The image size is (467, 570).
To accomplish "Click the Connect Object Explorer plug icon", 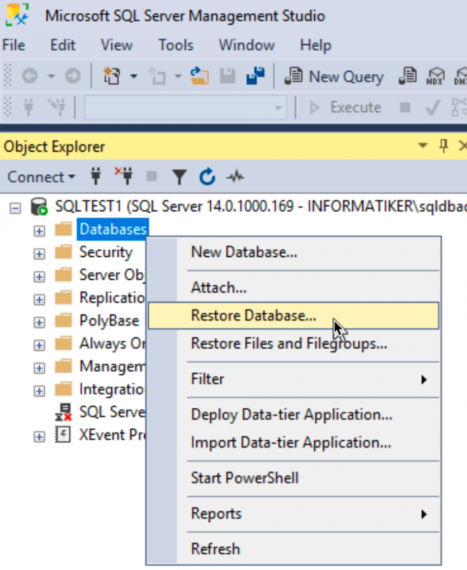I will pyautogui.click(x=95, y=177).
